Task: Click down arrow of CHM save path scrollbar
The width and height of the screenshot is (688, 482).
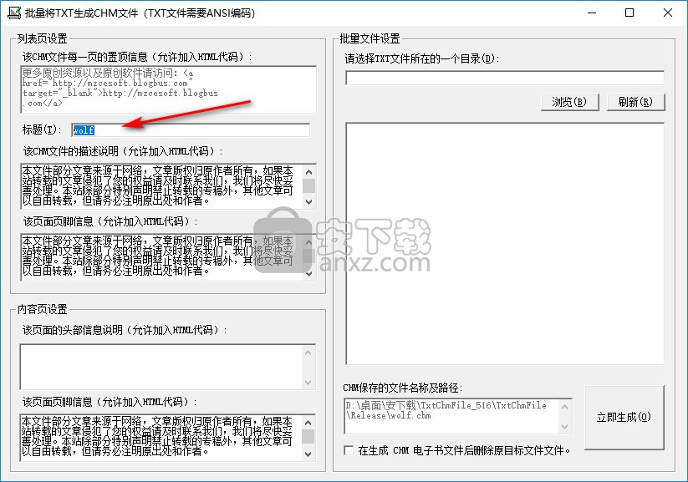Action: pos(565,426)
